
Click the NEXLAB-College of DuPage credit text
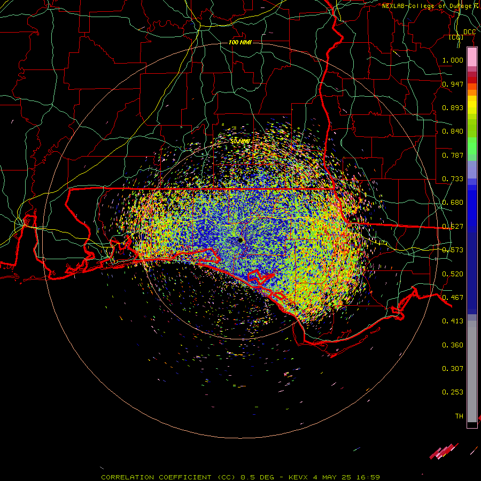pyautogui.click(x=431, y=6)
